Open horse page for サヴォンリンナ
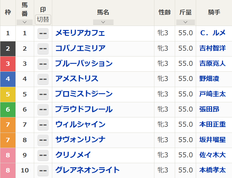The width and height of the screenshot is (232, 178). point(80,140)
